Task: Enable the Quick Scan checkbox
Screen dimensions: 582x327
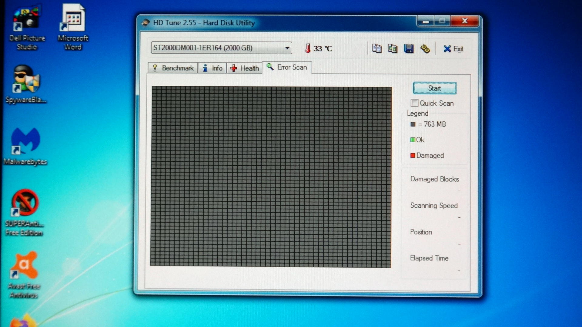Action: point(414,103)
